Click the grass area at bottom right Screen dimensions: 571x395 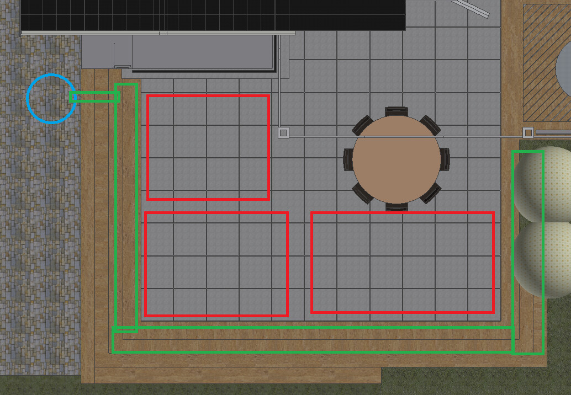(x=475, y=382)
